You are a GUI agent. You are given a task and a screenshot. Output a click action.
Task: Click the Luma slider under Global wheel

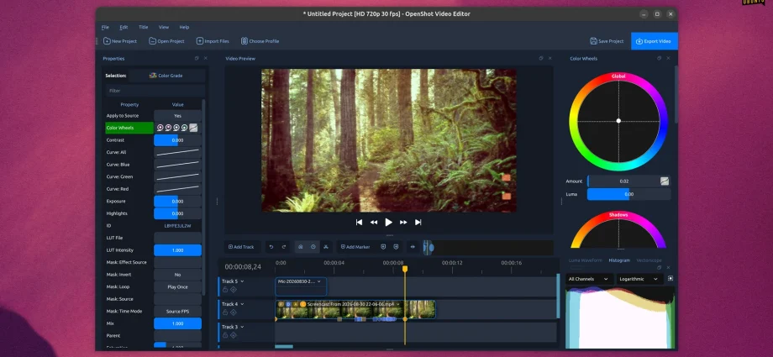(x=628, y=194)
